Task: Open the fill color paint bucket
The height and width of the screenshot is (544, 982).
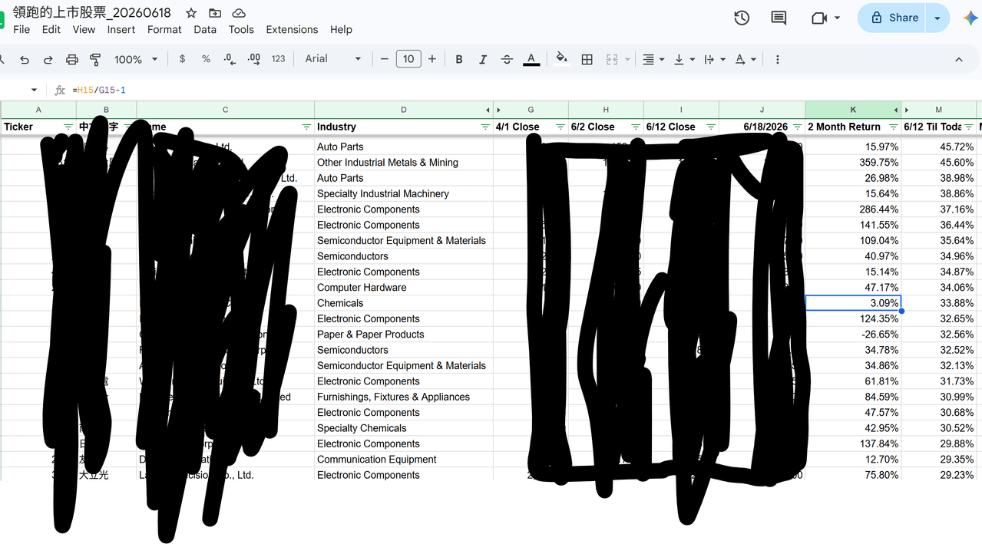Action: click(x=562, y=59)
